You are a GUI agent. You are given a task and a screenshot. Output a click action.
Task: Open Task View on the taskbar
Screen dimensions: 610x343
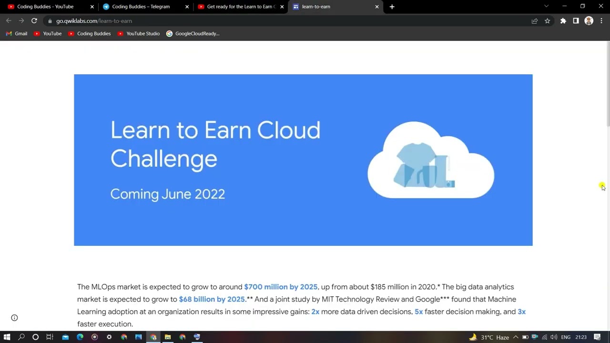point(50,337)
